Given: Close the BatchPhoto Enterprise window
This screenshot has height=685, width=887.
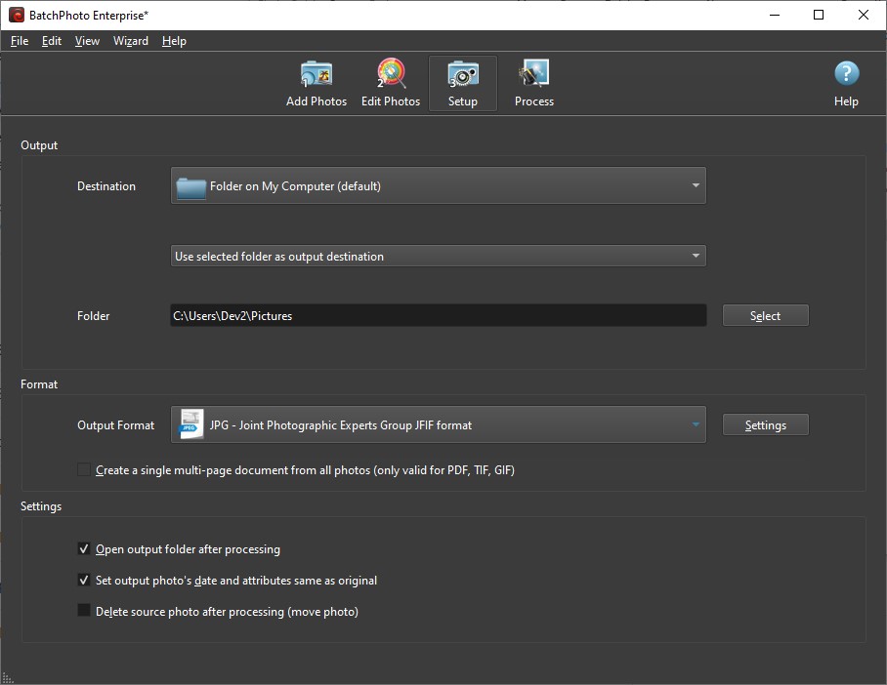Looking at the screenshot, I should pos(864,15).
